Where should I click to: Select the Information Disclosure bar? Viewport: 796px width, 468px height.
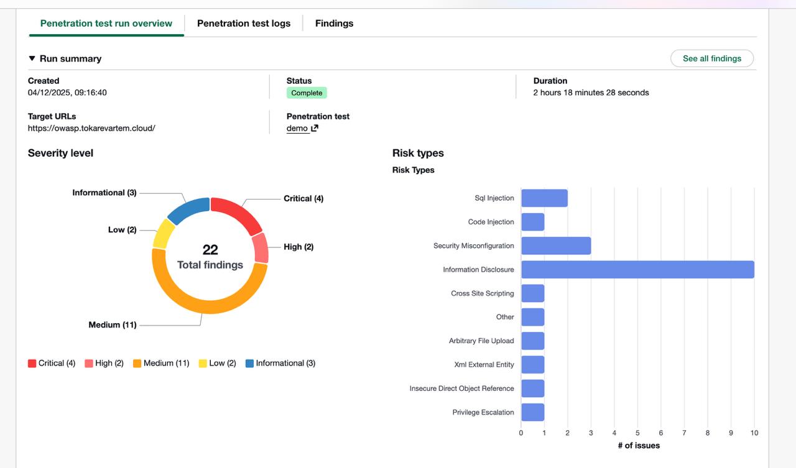point(637,270)
